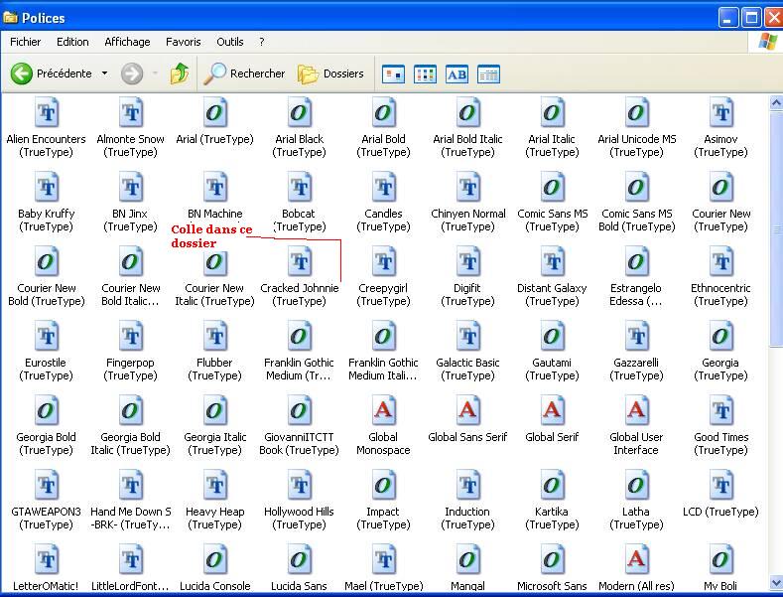Go back with the Précédente button

52,74
